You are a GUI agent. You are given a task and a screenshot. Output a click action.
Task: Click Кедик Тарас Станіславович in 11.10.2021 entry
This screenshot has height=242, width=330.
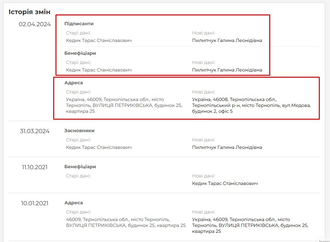[225, 183]
